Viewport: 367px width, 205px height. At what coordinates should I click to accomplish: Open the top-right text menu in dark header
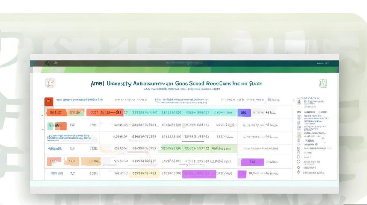322,63
